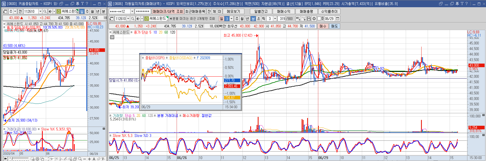Open 최근매매종목 list
486x161 pixels.
pos(195,11)
